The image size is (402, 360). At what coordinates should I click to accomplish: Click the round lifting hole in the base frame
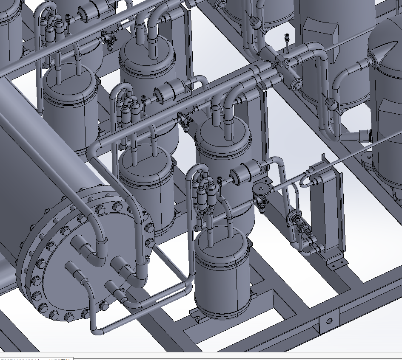click(x=329, y=321)
